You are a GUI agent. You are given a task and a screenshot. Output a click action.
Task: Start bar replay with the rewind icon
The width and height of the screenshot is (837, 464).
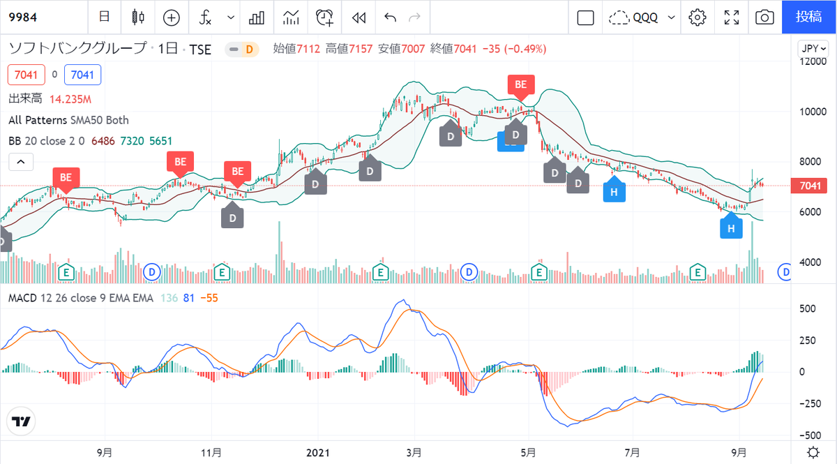click(359, 17)
